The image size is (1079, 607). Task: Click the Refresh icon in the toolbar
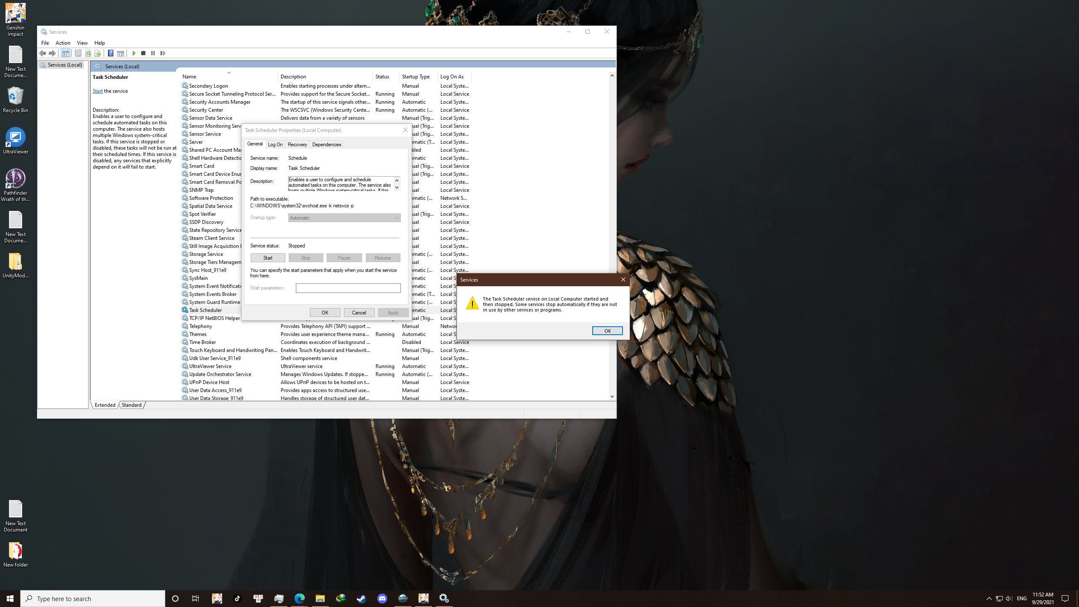point(88,53)
